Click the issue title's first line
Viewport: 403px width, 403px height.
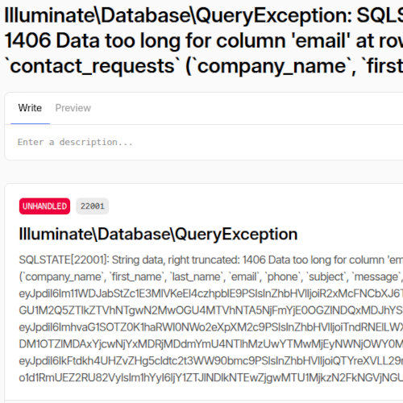pyautogui.click(x=204, y=15)
